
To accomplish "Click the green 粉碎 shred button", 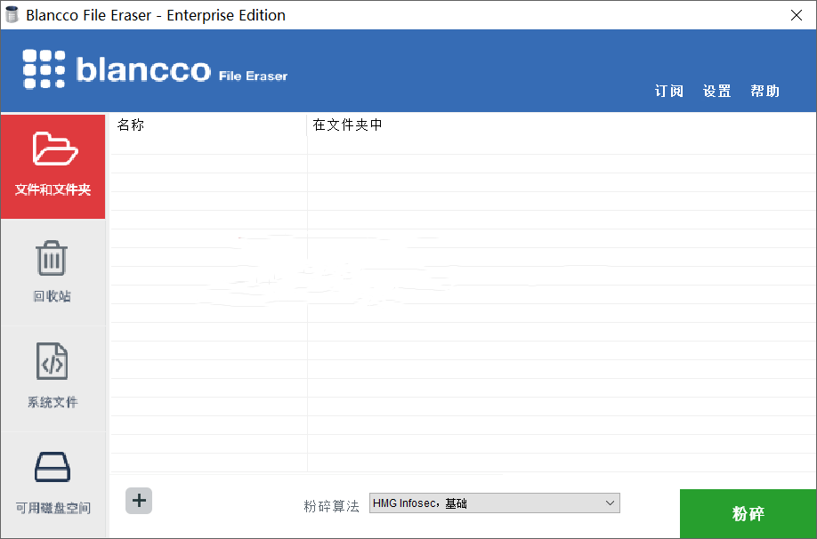I will tap(748, 513).
